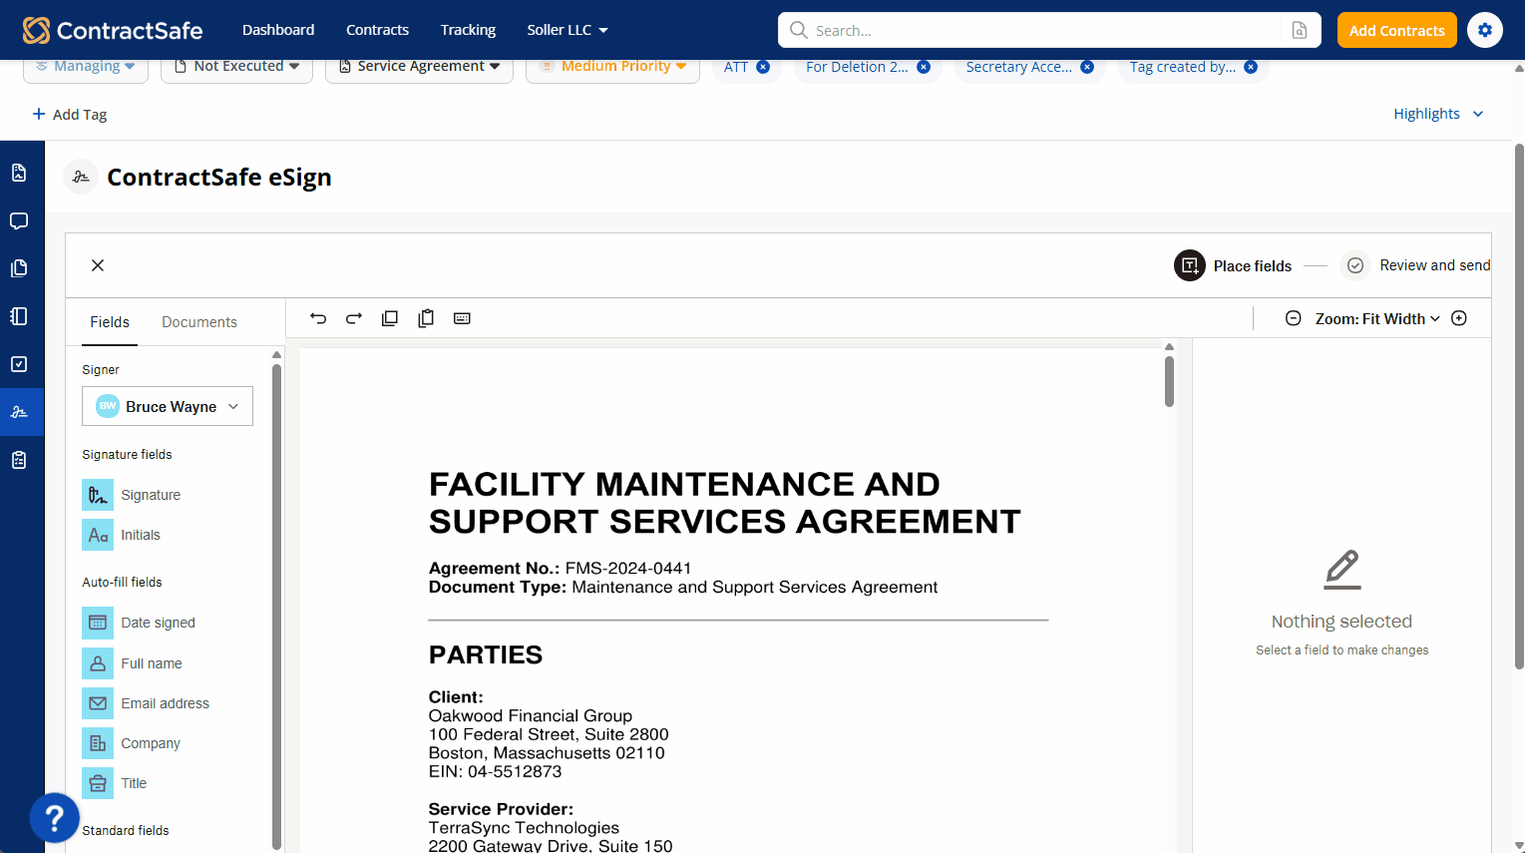Screen dimensions: 1525x853
Task: Go to the Review and send step
Action: coord(1416,265)
